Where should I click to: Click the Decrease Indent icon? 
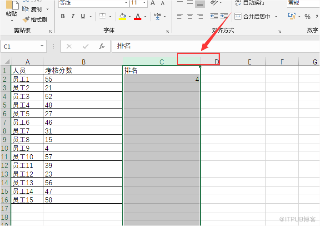[x=214, y=16]
